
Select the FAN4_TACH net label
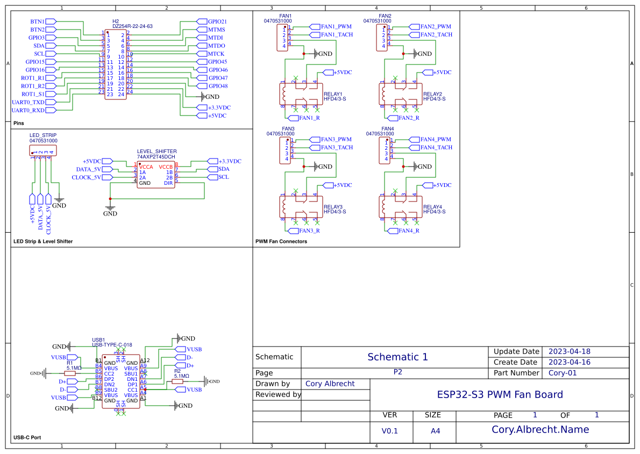click(x=437, y=147)
